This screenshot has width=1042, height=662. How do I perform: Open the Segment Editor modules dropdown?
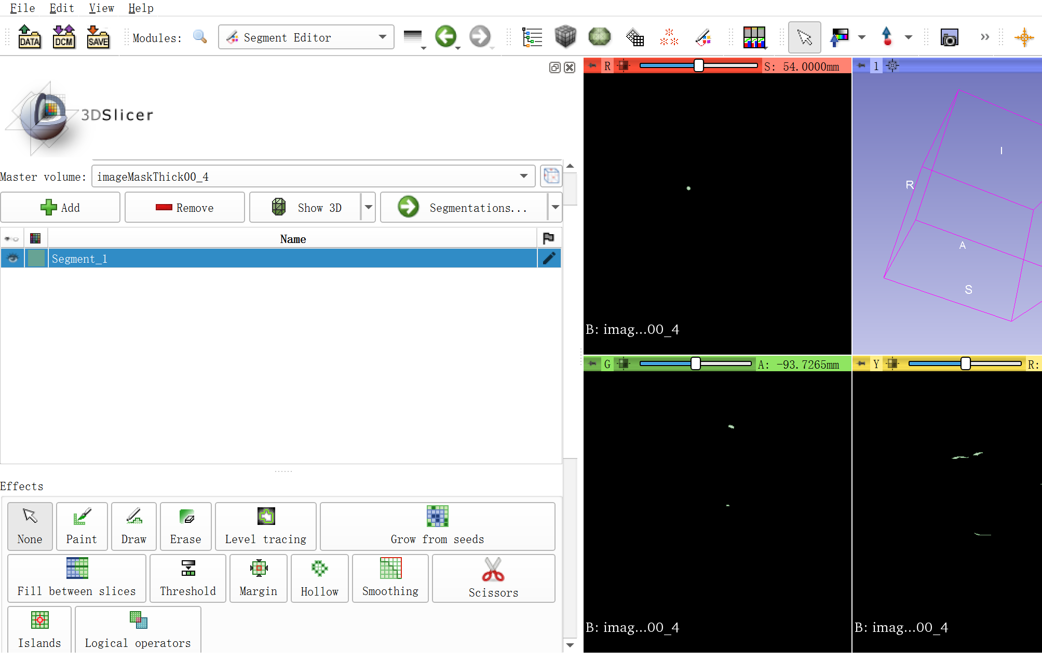pos(382,37)
